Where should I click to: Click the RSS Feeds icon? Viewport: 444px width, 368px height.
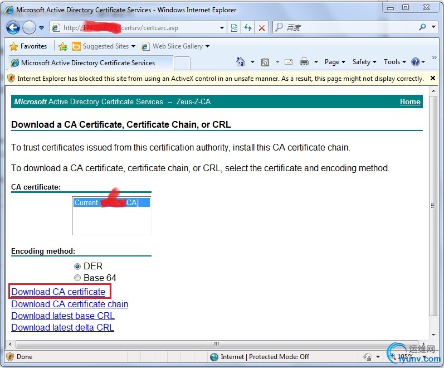pos(265,62)
